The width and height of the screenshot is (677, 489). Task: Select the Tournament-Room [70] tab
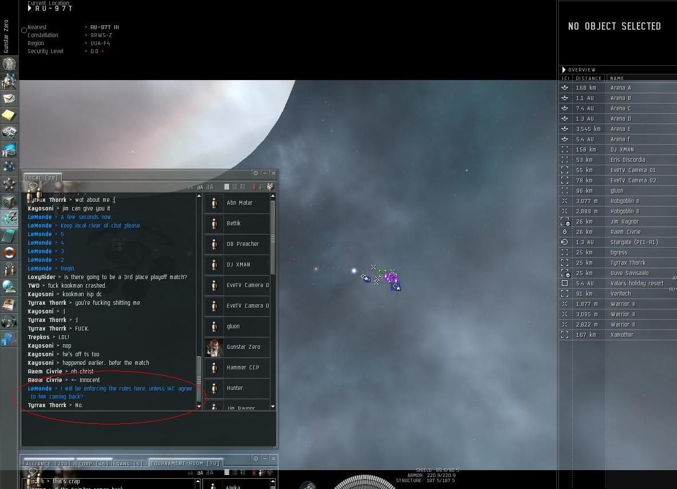[185, 463]
